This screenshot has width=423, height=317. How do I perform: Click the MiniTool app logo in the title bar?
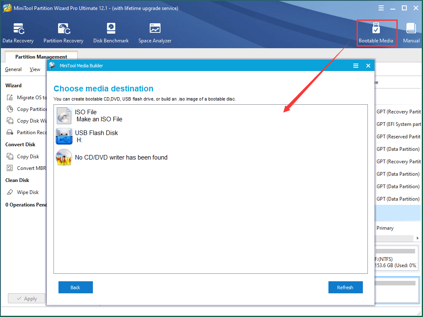(x=7, y=8)
